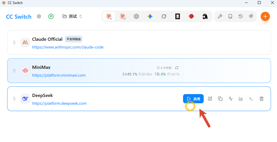Run the DeepSeek speed test pulse icon
The image size is (277, 142).
coord(231,99)
